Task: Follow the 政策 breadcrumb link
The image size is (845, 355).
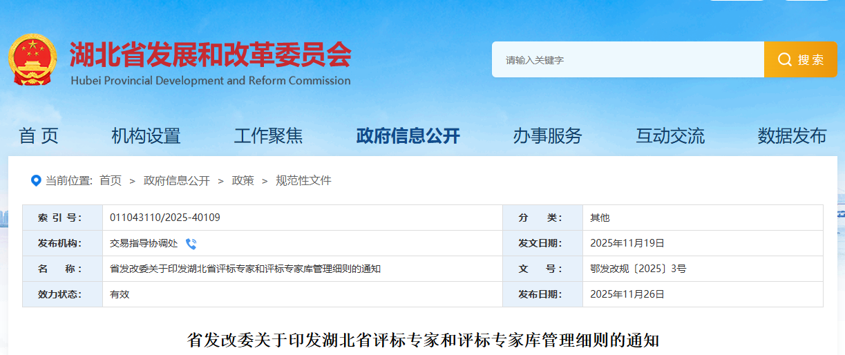Action: 243,181
